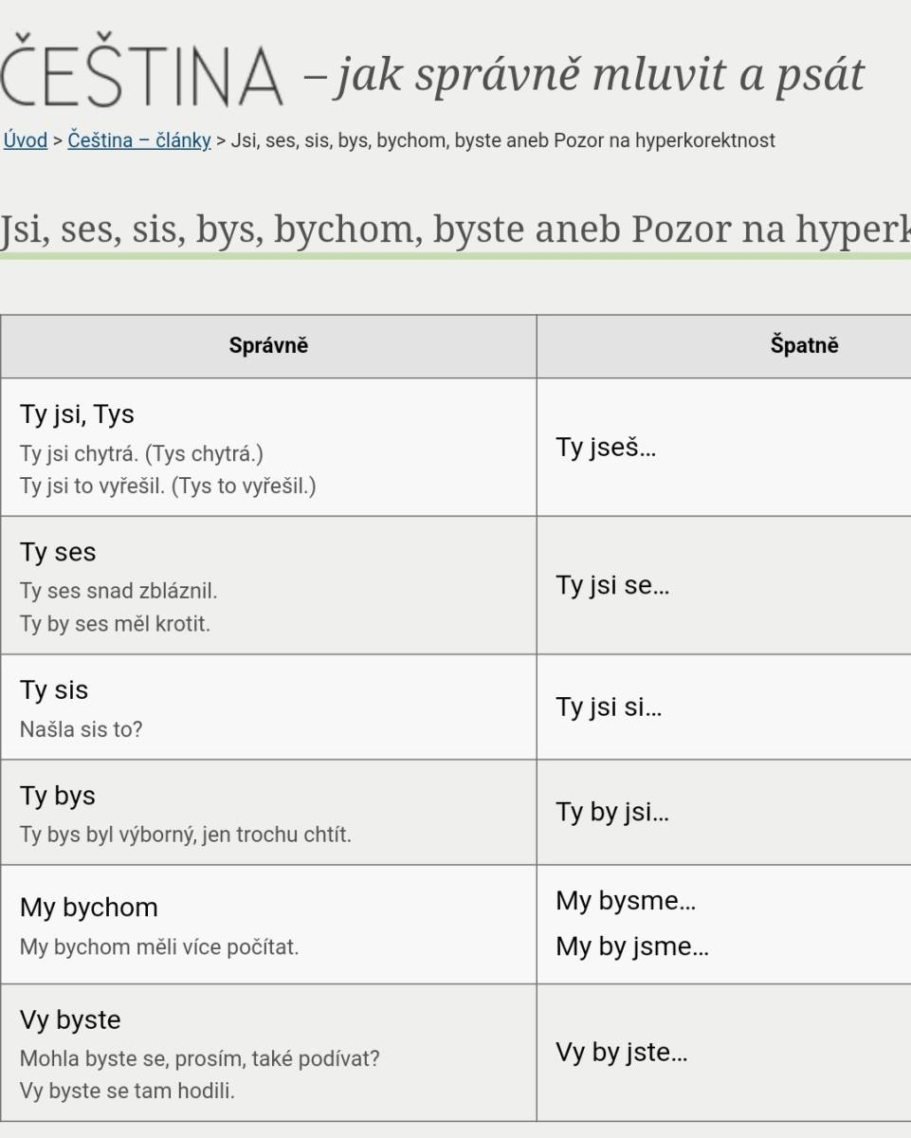Viewport: 911px width, 1138px height.
Task: Click the ČEŠTINA site logo
Action: tap(141, 75)
